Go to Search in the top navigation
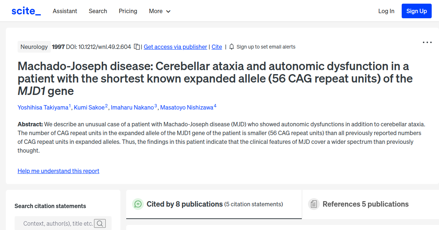This screenshot has width=439, height=230. click(98, 11)
